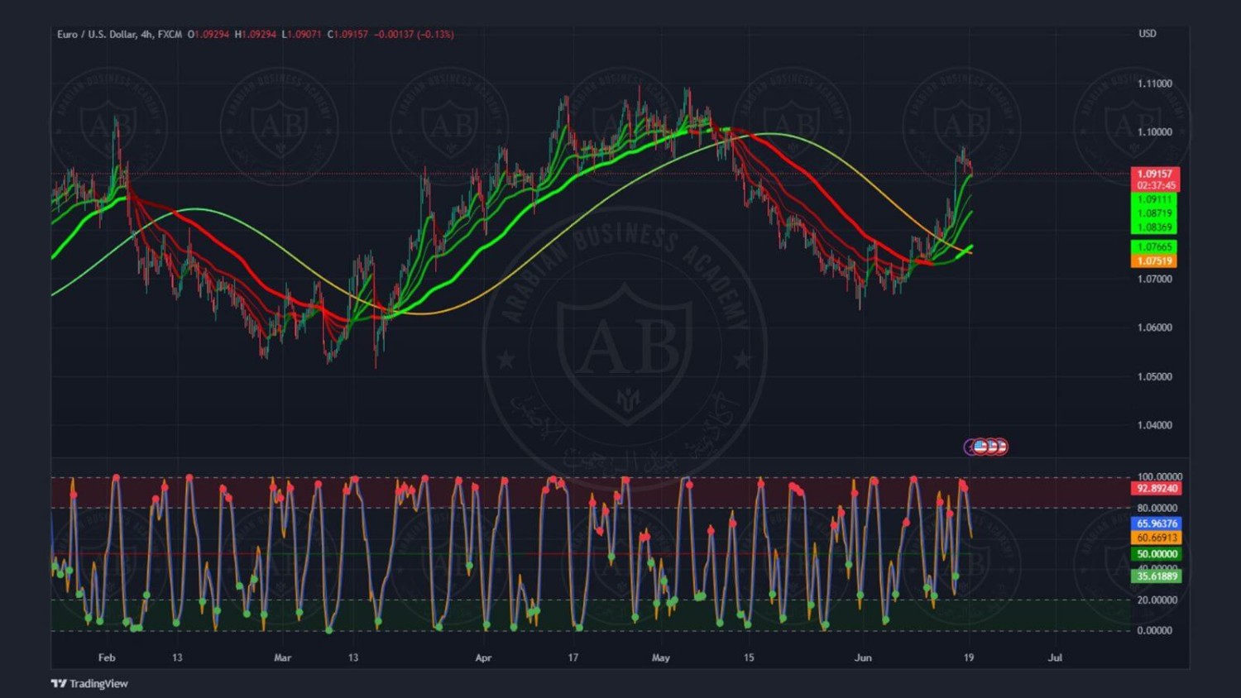The image size is (1241, 698).
Task: Click the TradingView logo
Action: coord(89,683)
